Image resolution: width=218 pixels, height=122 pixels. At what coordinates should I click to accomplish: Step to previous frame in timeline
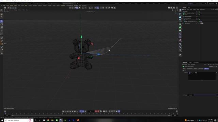point(68,111)
